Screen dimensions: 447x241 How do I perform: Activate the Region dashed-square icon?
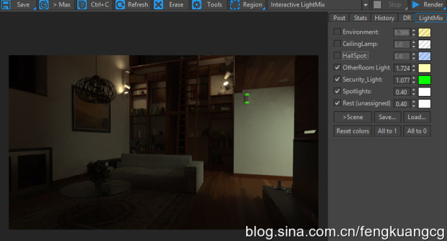pyautogui.click(x=235, y=5)
